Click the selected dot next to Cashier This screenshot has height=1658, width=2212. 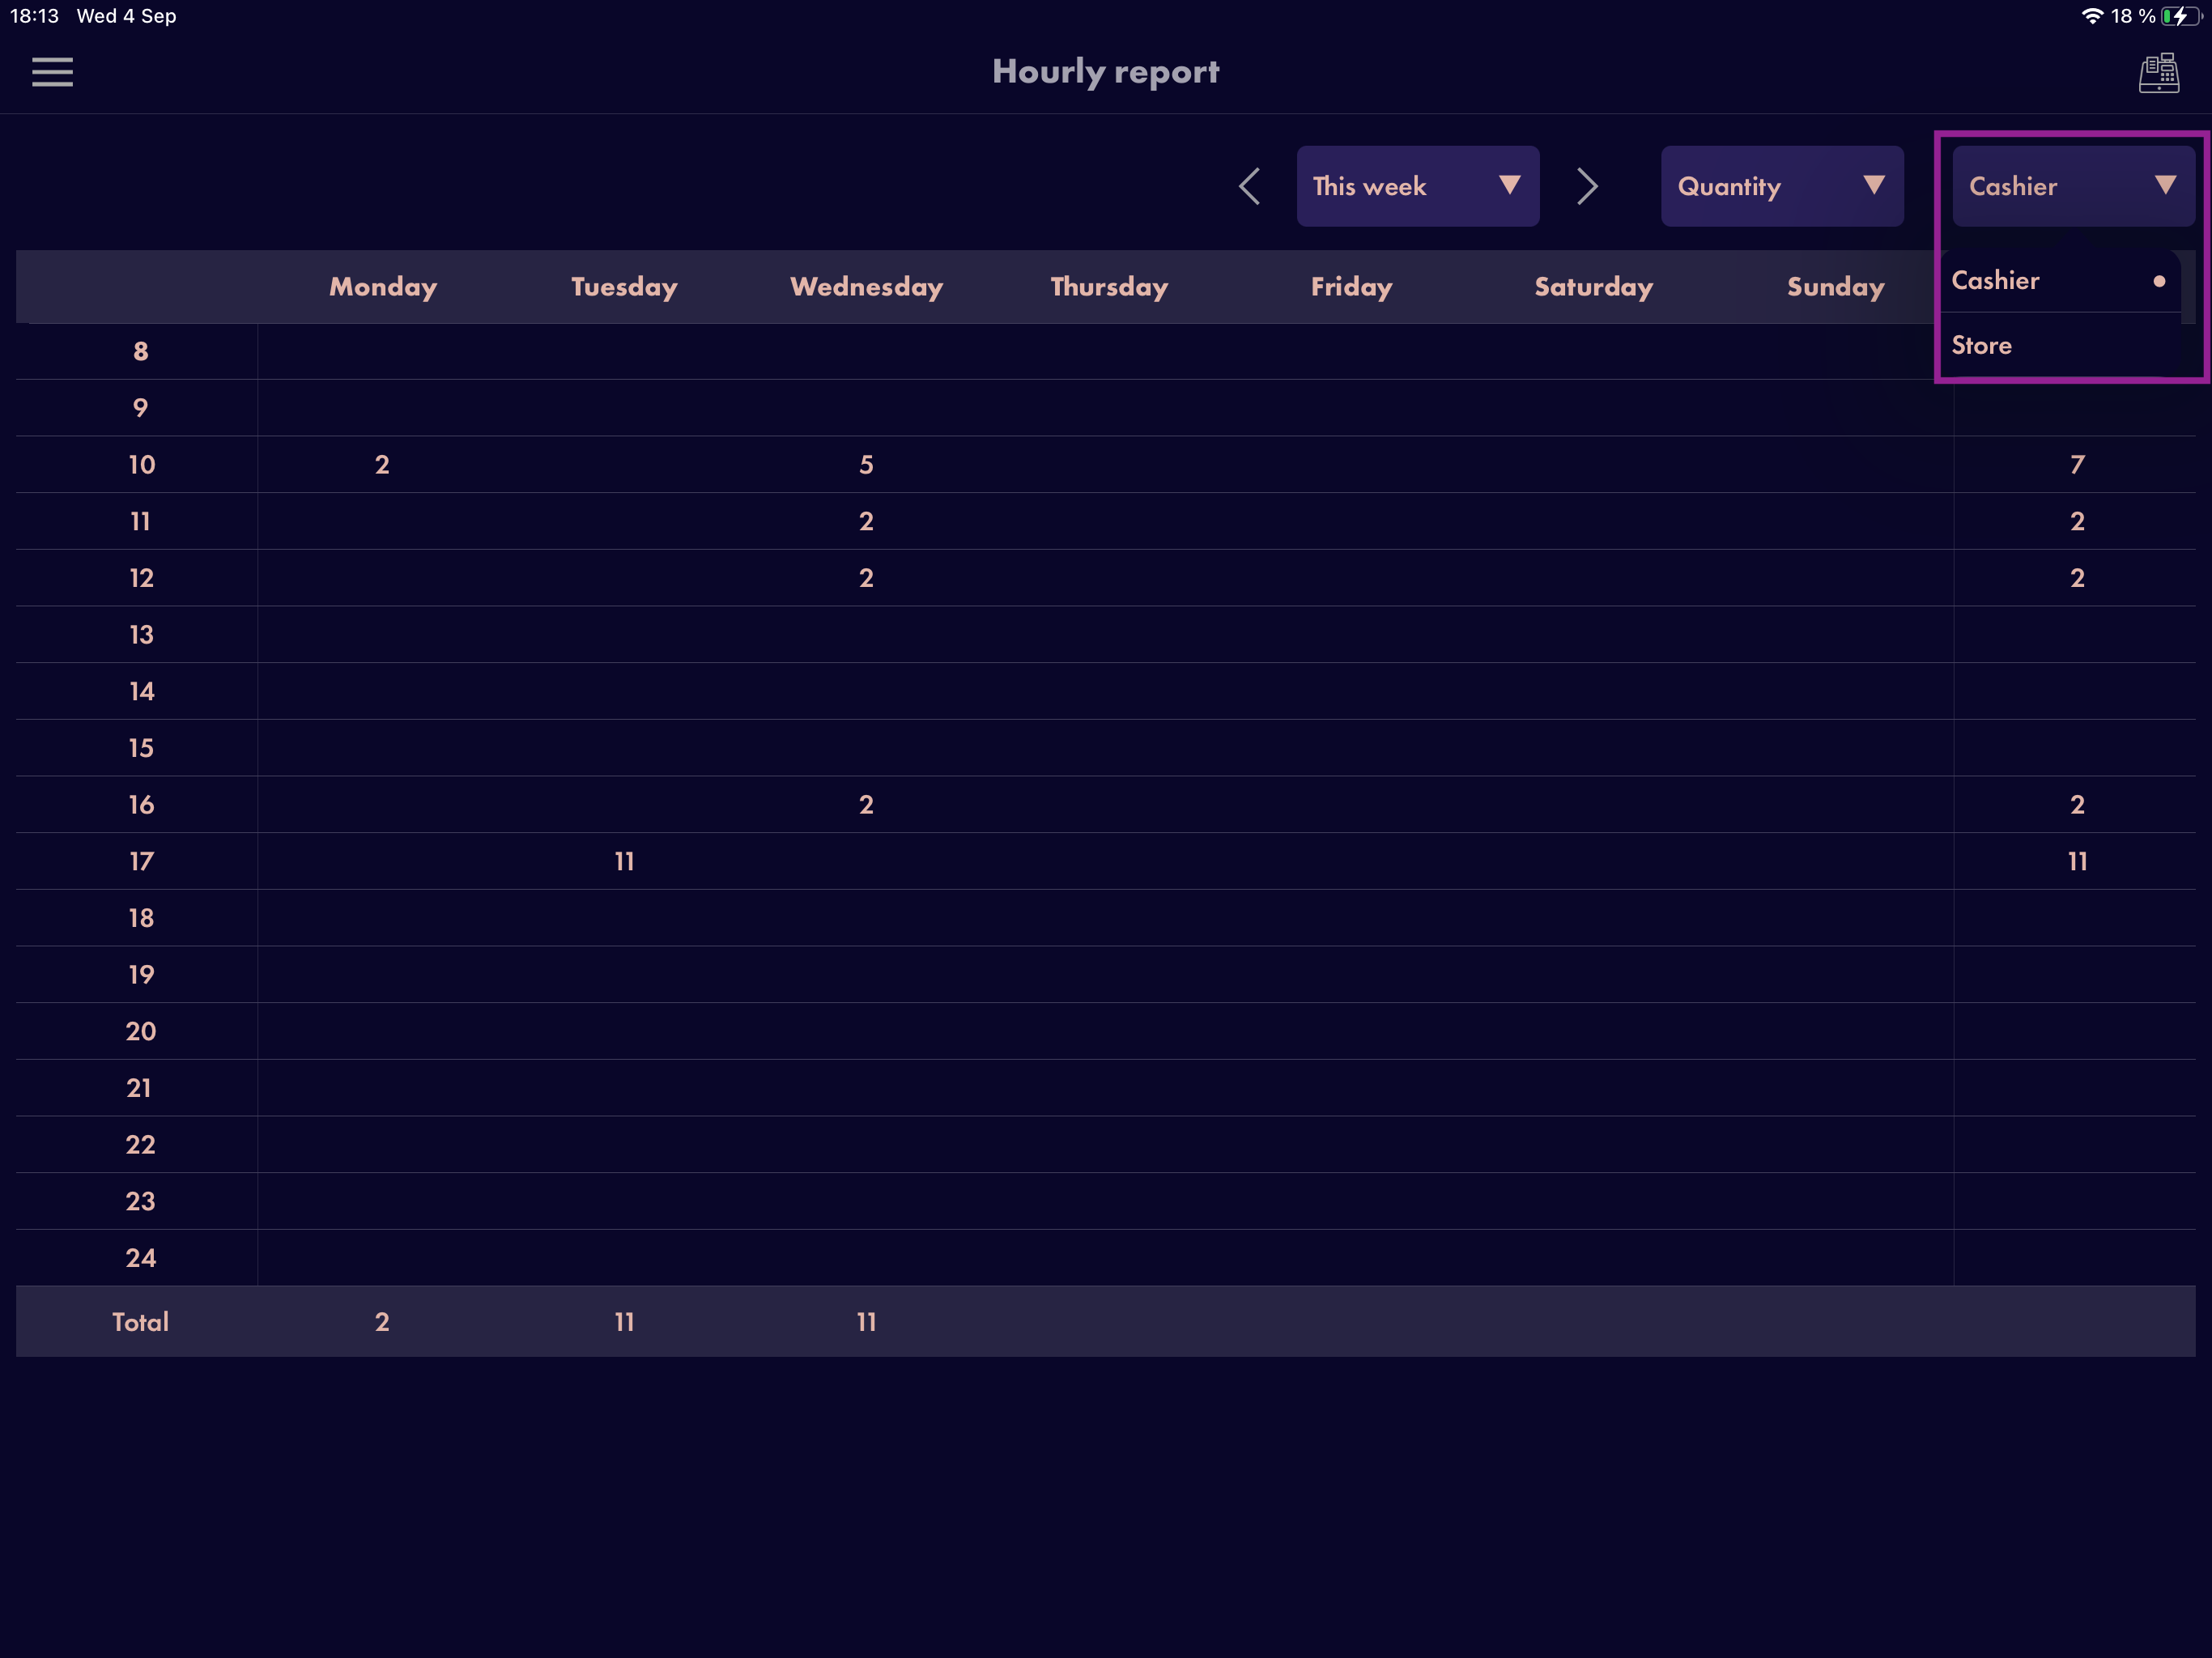pos(2159,281)
